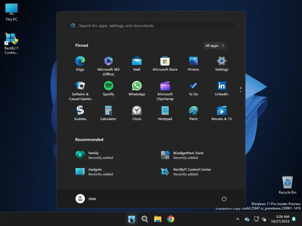Open the VM6 user account menu
The height and width of the screenshot is (226, 302).
point(86,199)
